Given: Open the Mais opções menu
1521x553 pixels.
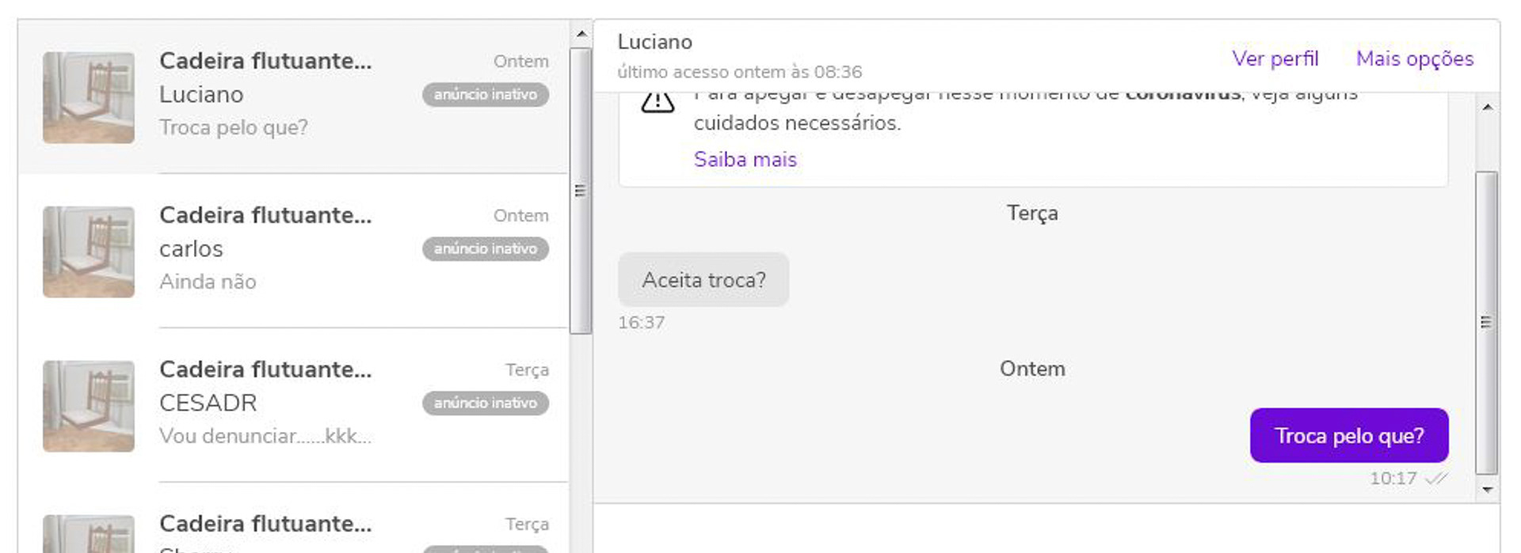Looking at the screenshot, I should (x=1415, y=59).
